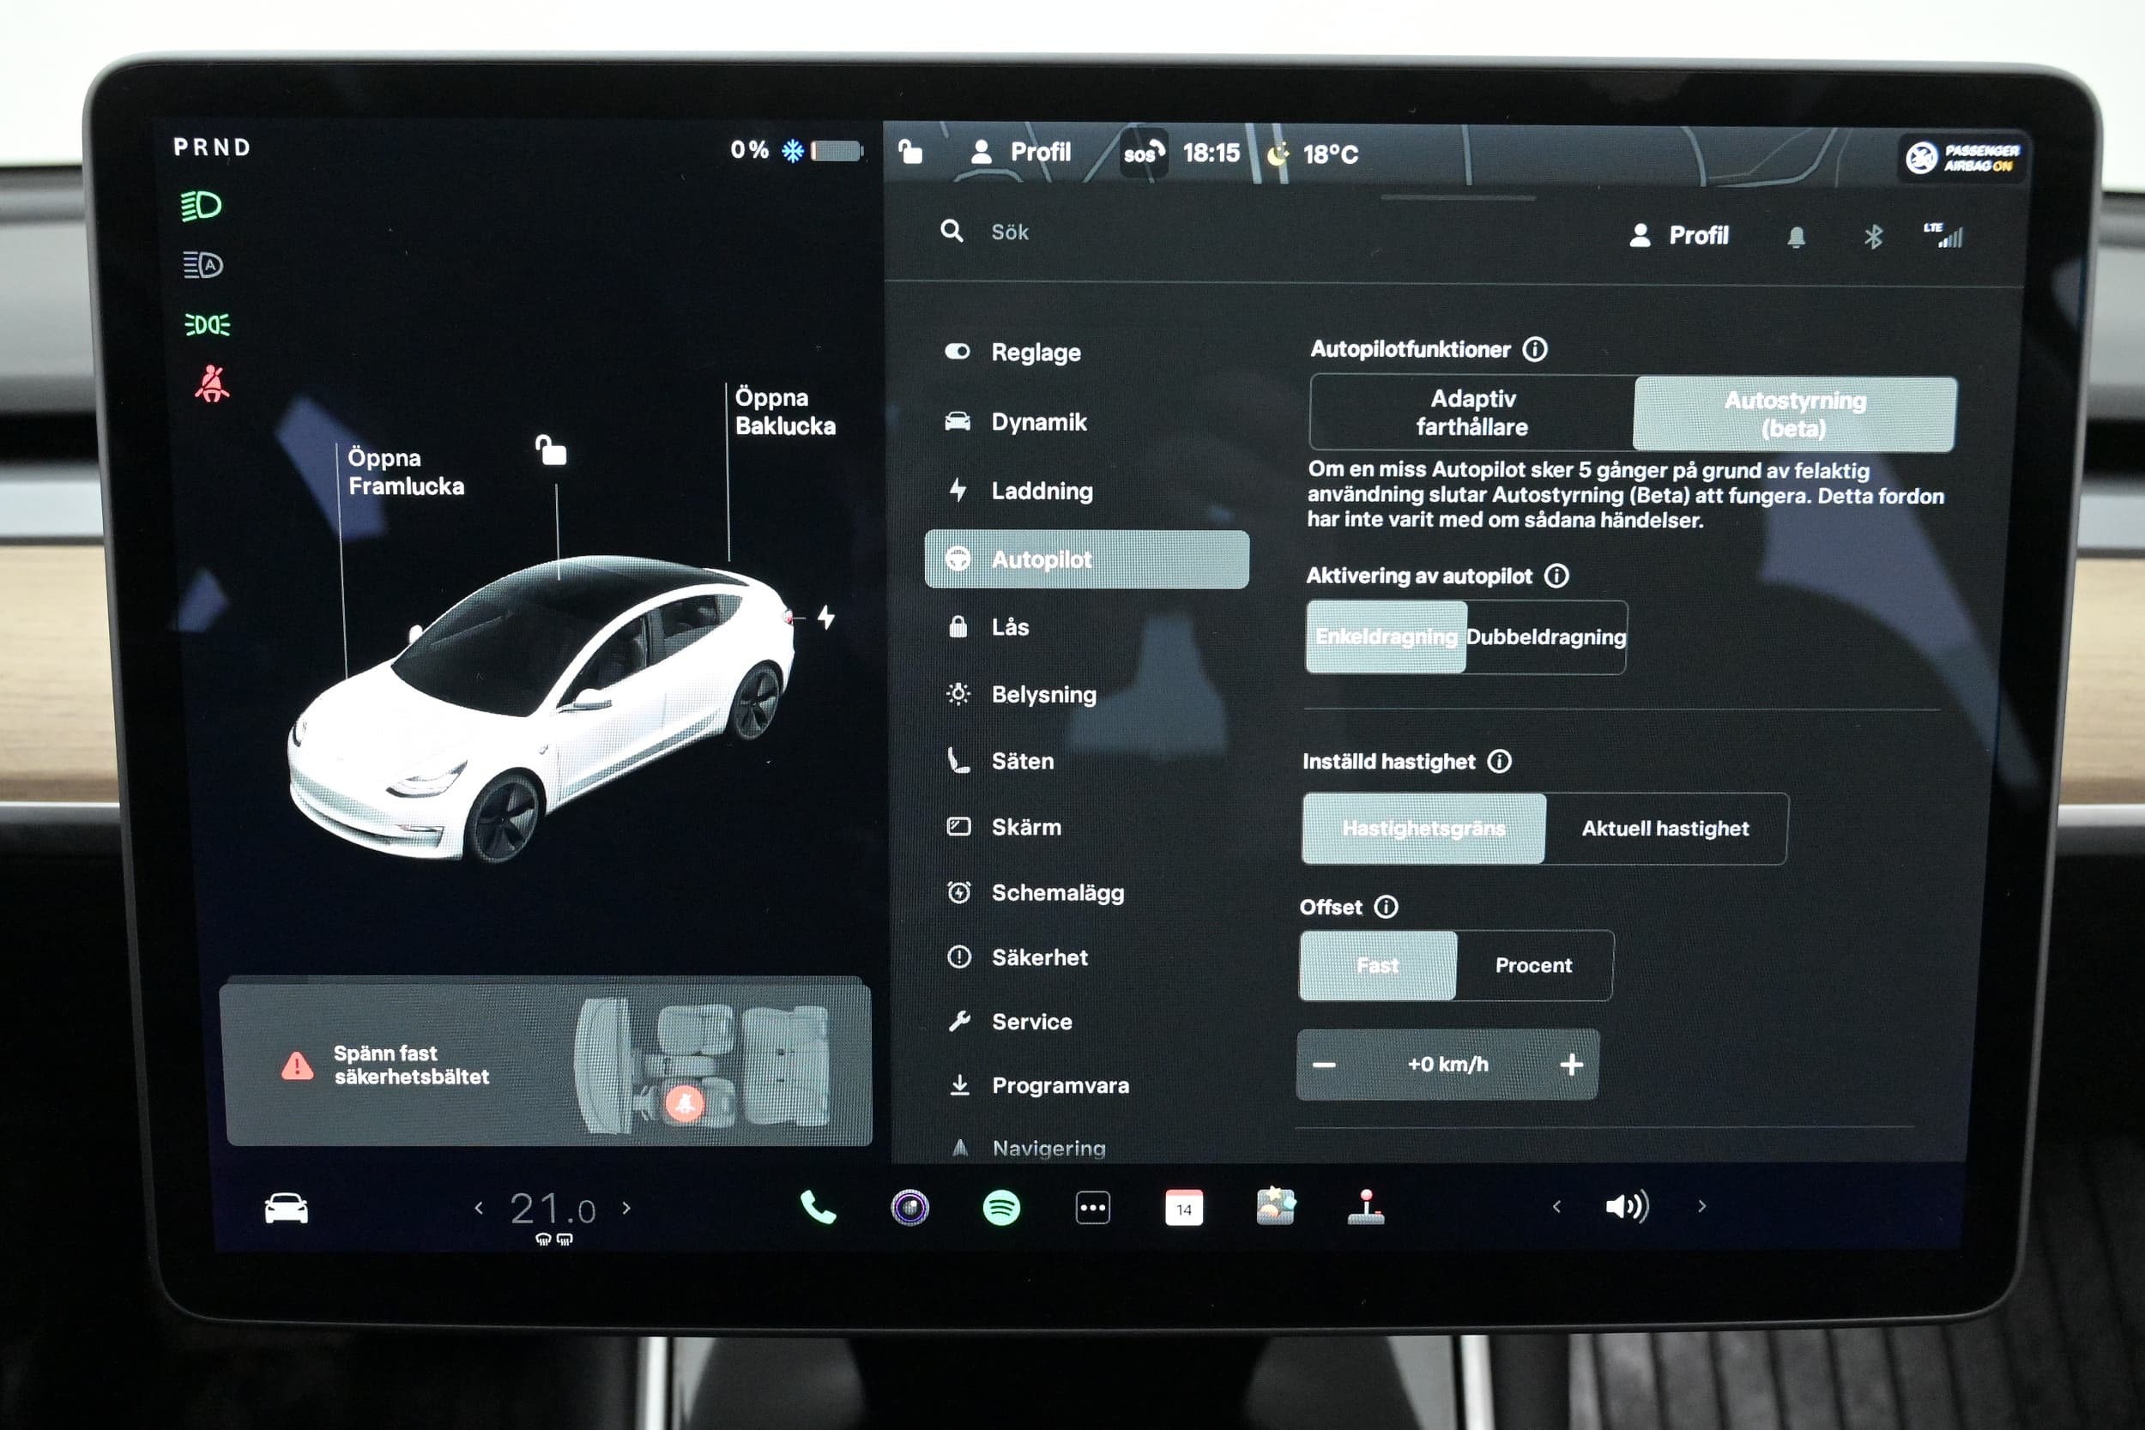Viewport: 2145px width, 1430px height.
Task: Select Adaptiv farthållare option
Action: point(1472,413)
